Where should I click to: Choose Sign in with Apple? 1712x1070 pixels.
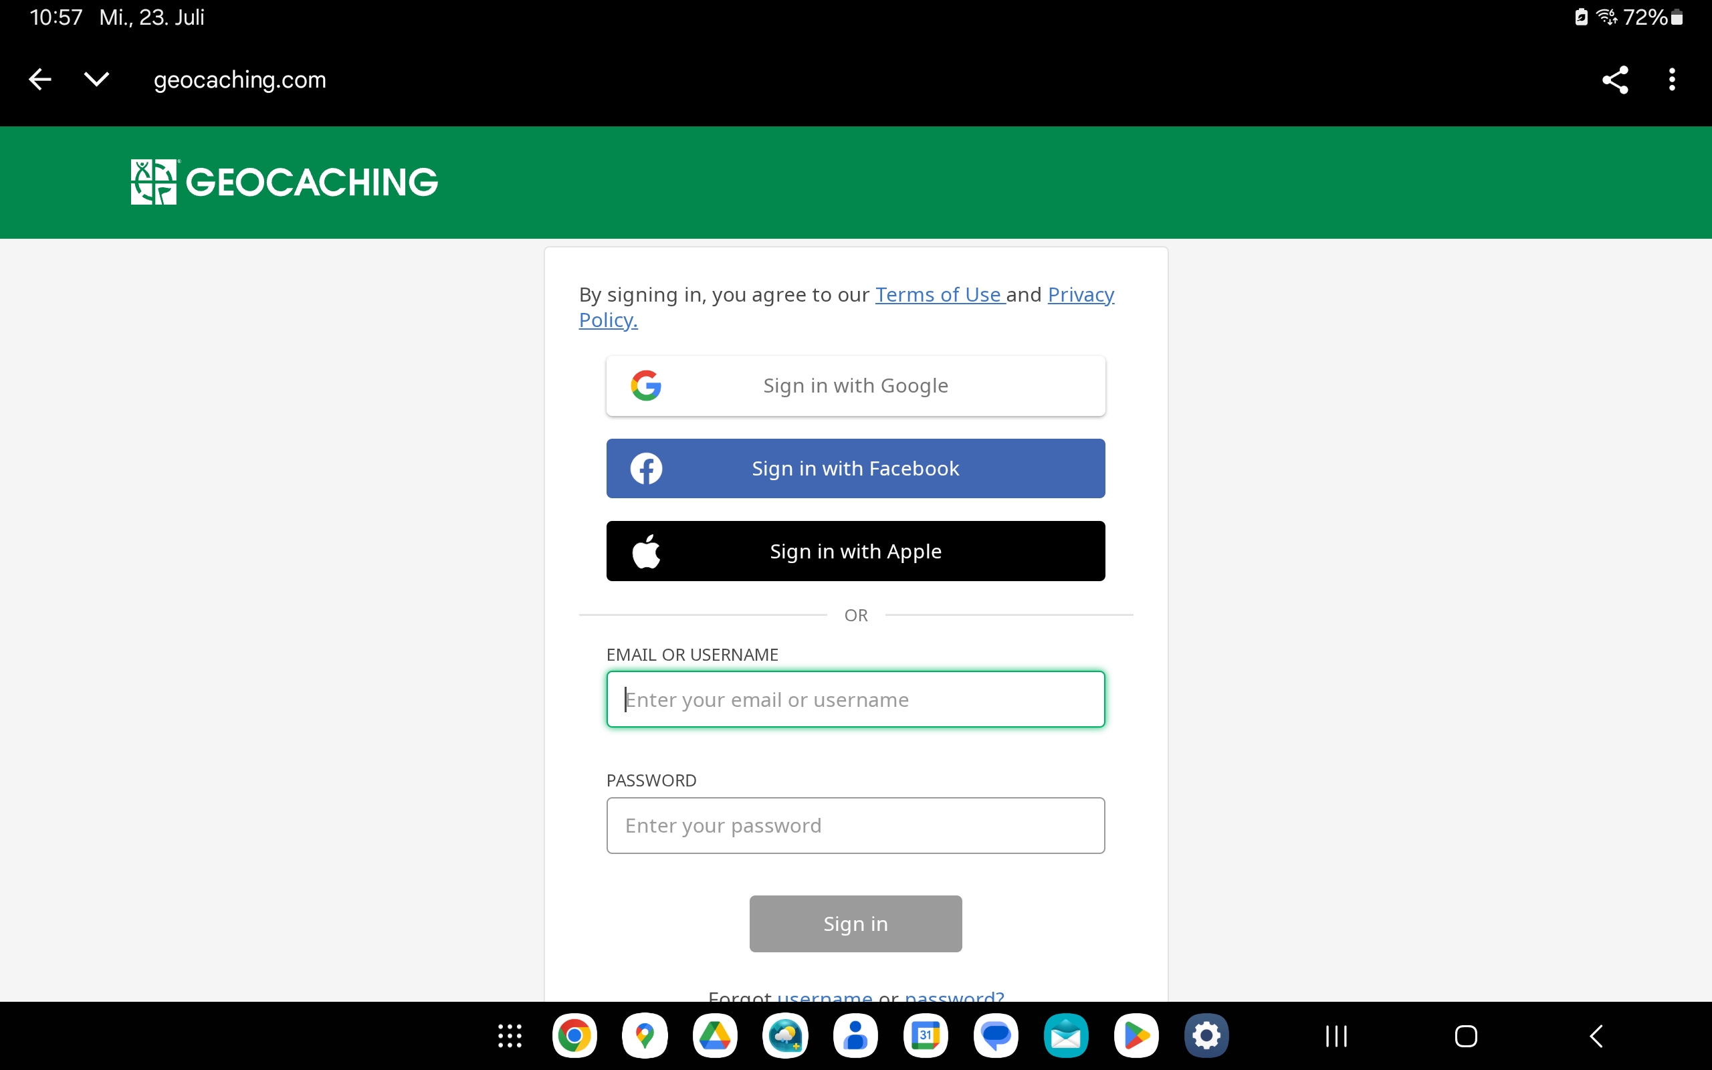coord(855,551)
